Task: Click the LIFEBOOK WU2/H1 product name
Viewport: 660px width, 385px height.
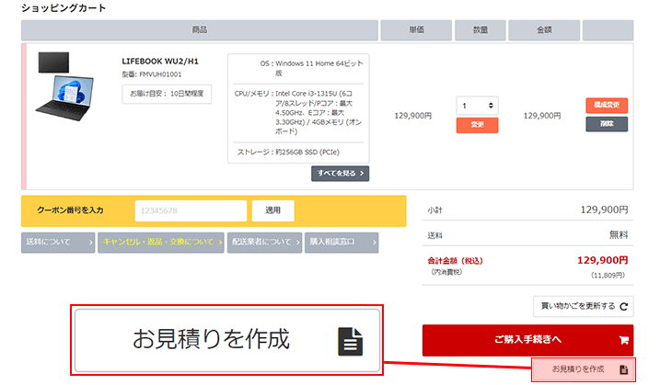Action: (160, 62)
